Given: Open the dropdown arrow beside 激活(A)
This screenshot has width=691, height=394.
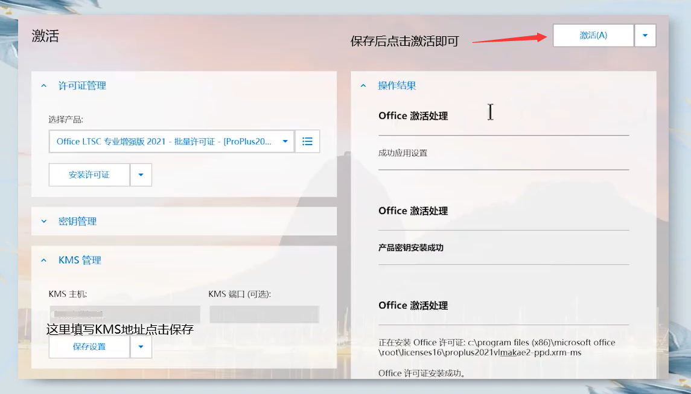Looking at the screenshot, I should (645, 35).
